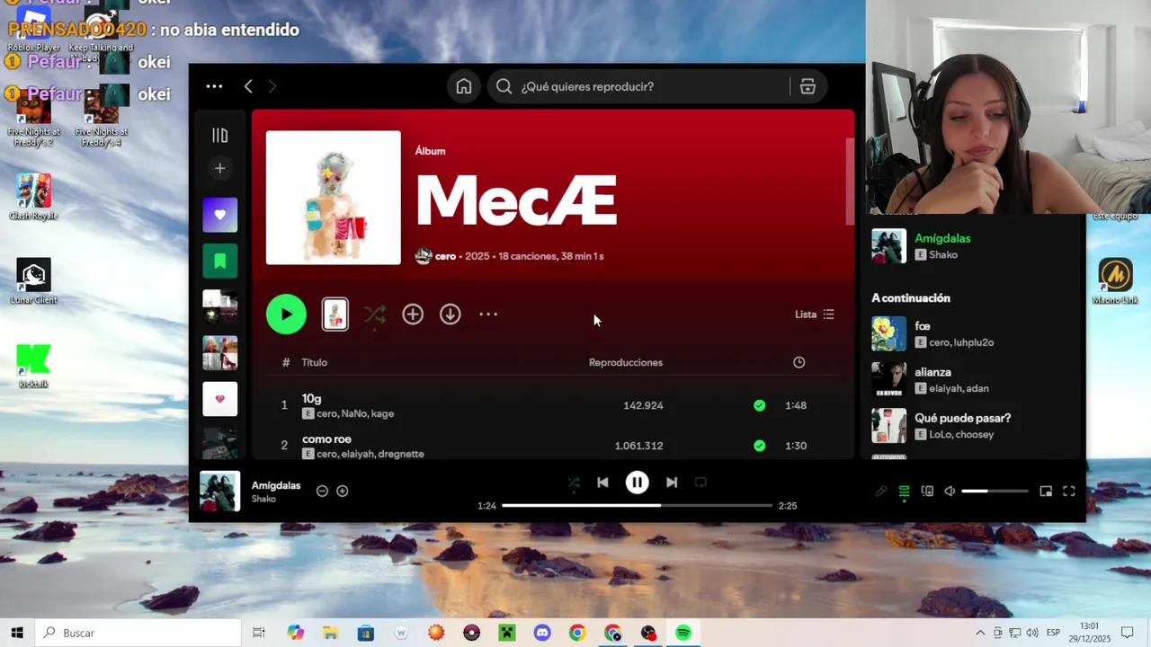The image size is (1151, 647).
Task: Click saved checkmark on "10g" row
Action: coord(760,405)
